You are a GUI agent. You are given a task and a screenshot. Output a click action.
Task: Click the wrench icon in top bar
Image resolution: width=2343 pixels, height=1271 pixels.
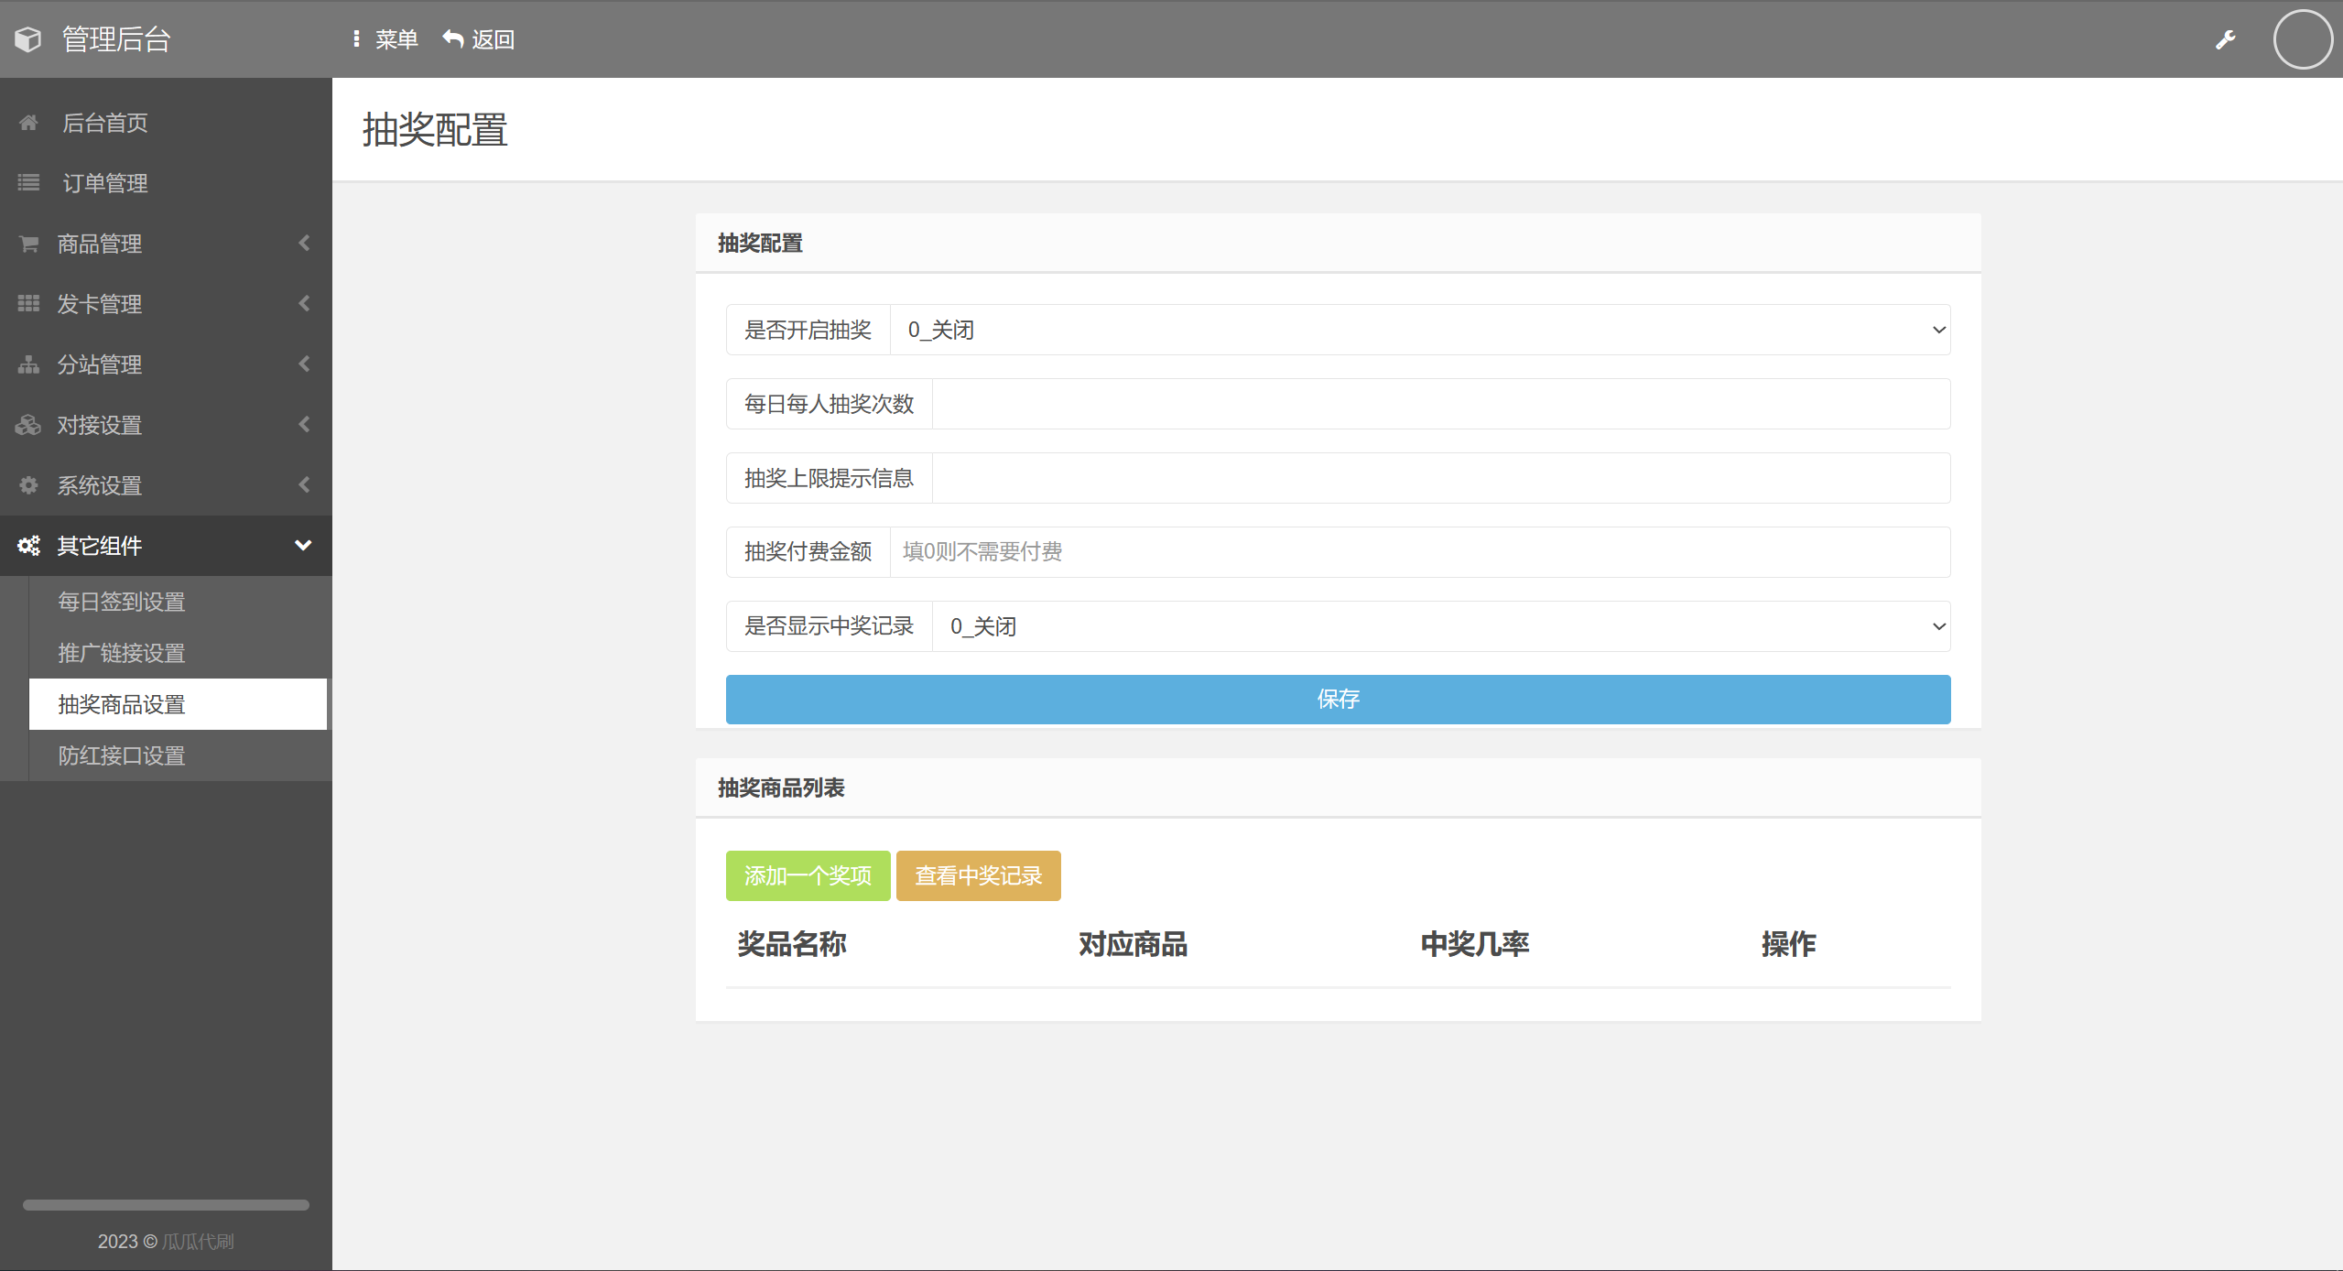[2226, 39]
